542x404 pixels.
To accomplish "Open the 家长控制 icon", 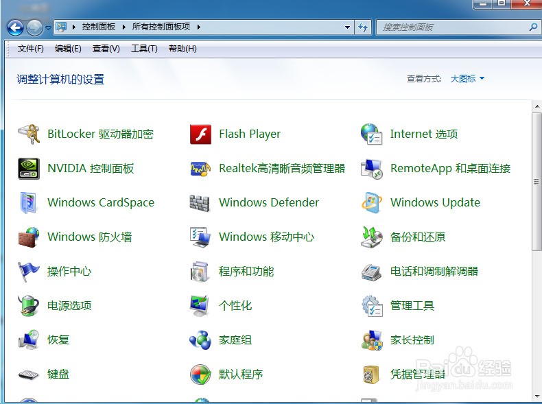I will [372, 340].
